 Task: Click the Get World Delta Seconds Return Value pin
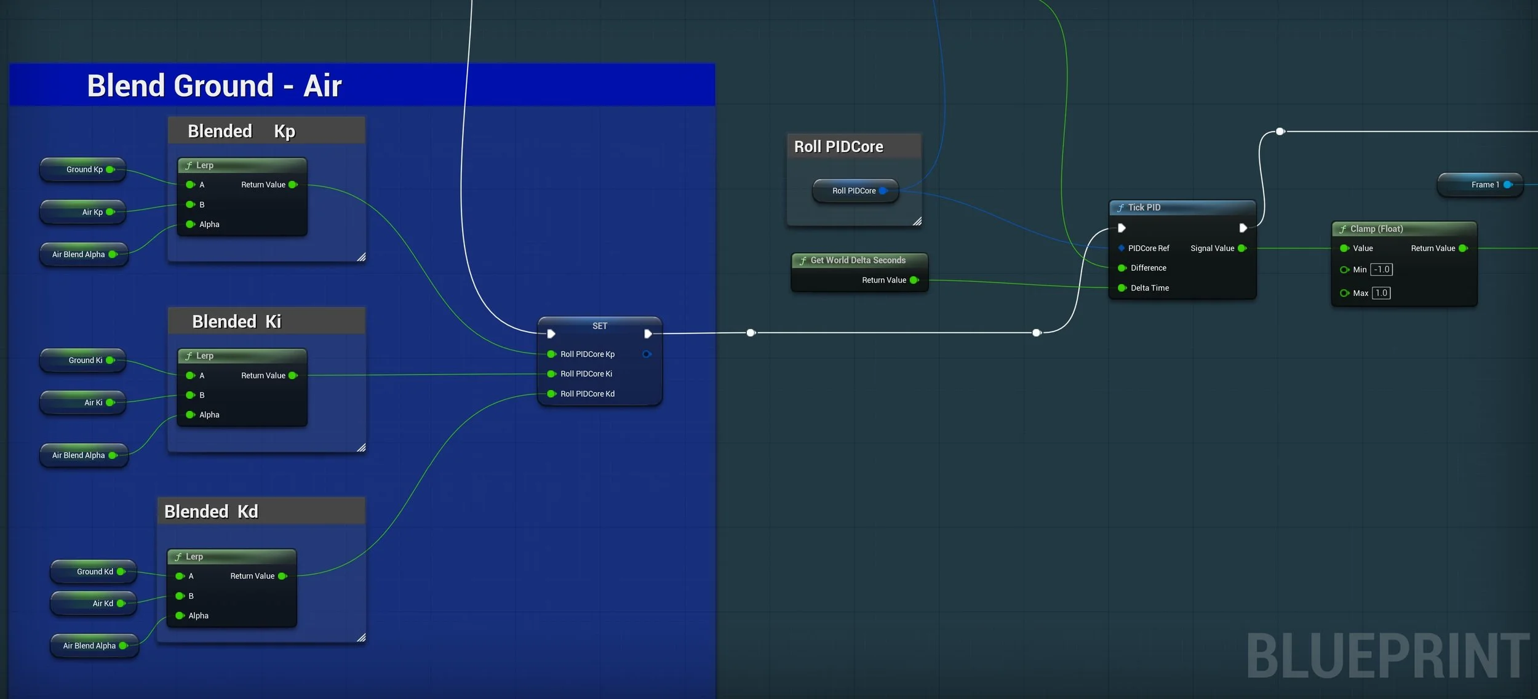[914, 280]
